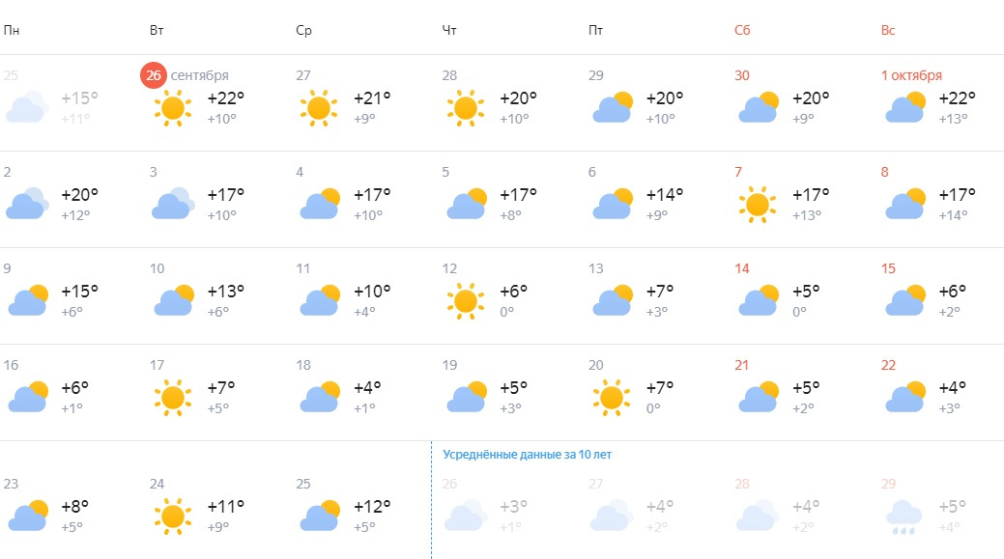Click faded cloud icon for Monday 25

[27, 107]
